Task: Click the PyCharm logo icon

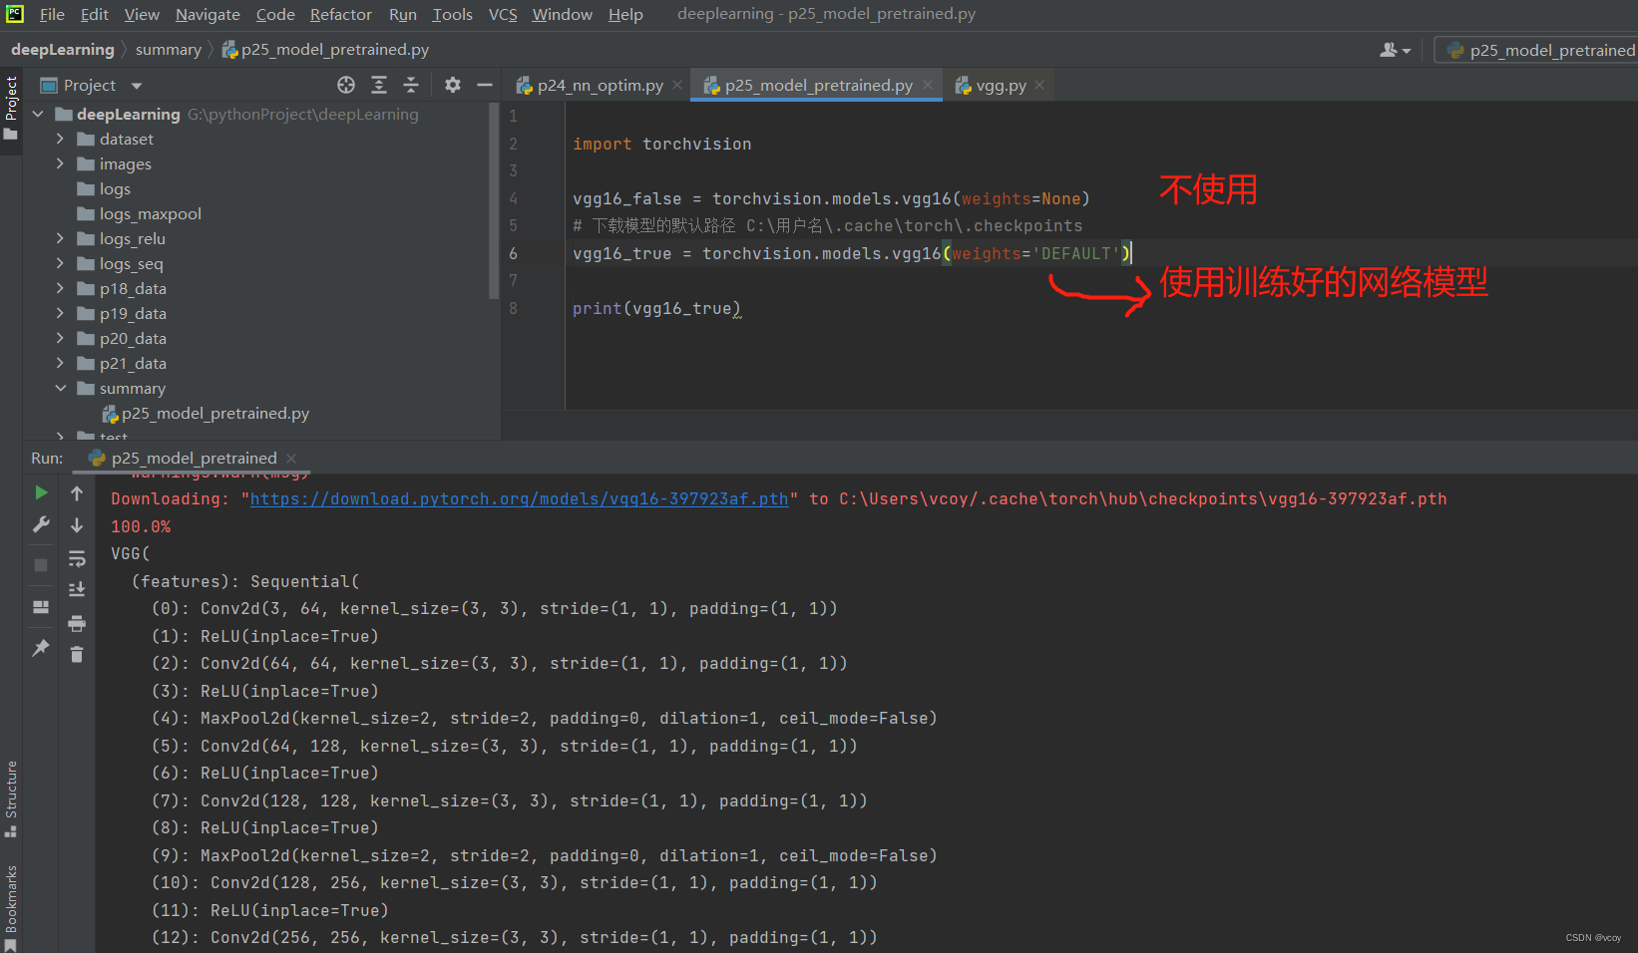Action: click(x=15, y=14)
